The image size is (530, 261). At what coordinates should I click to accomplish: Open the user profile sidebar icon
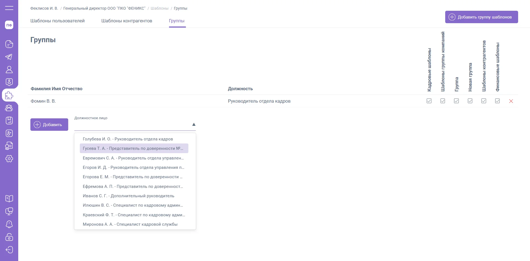pyautogui.click(x=9, y=70)
